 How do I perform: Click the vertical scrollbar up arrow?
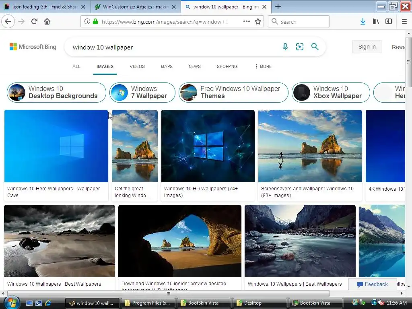coord(408,34)
